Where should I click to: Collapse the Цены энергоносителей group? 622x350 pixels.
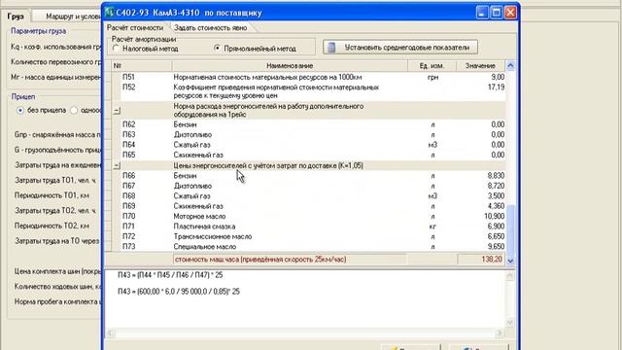click(117, 165)
